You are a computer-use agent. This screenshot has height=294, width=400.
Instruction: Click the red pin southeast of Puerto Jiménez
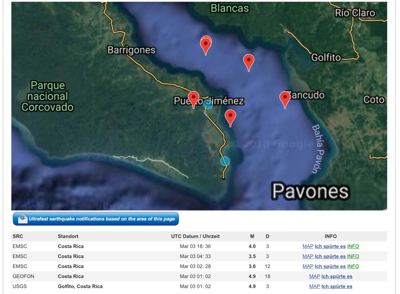[230, 117]
